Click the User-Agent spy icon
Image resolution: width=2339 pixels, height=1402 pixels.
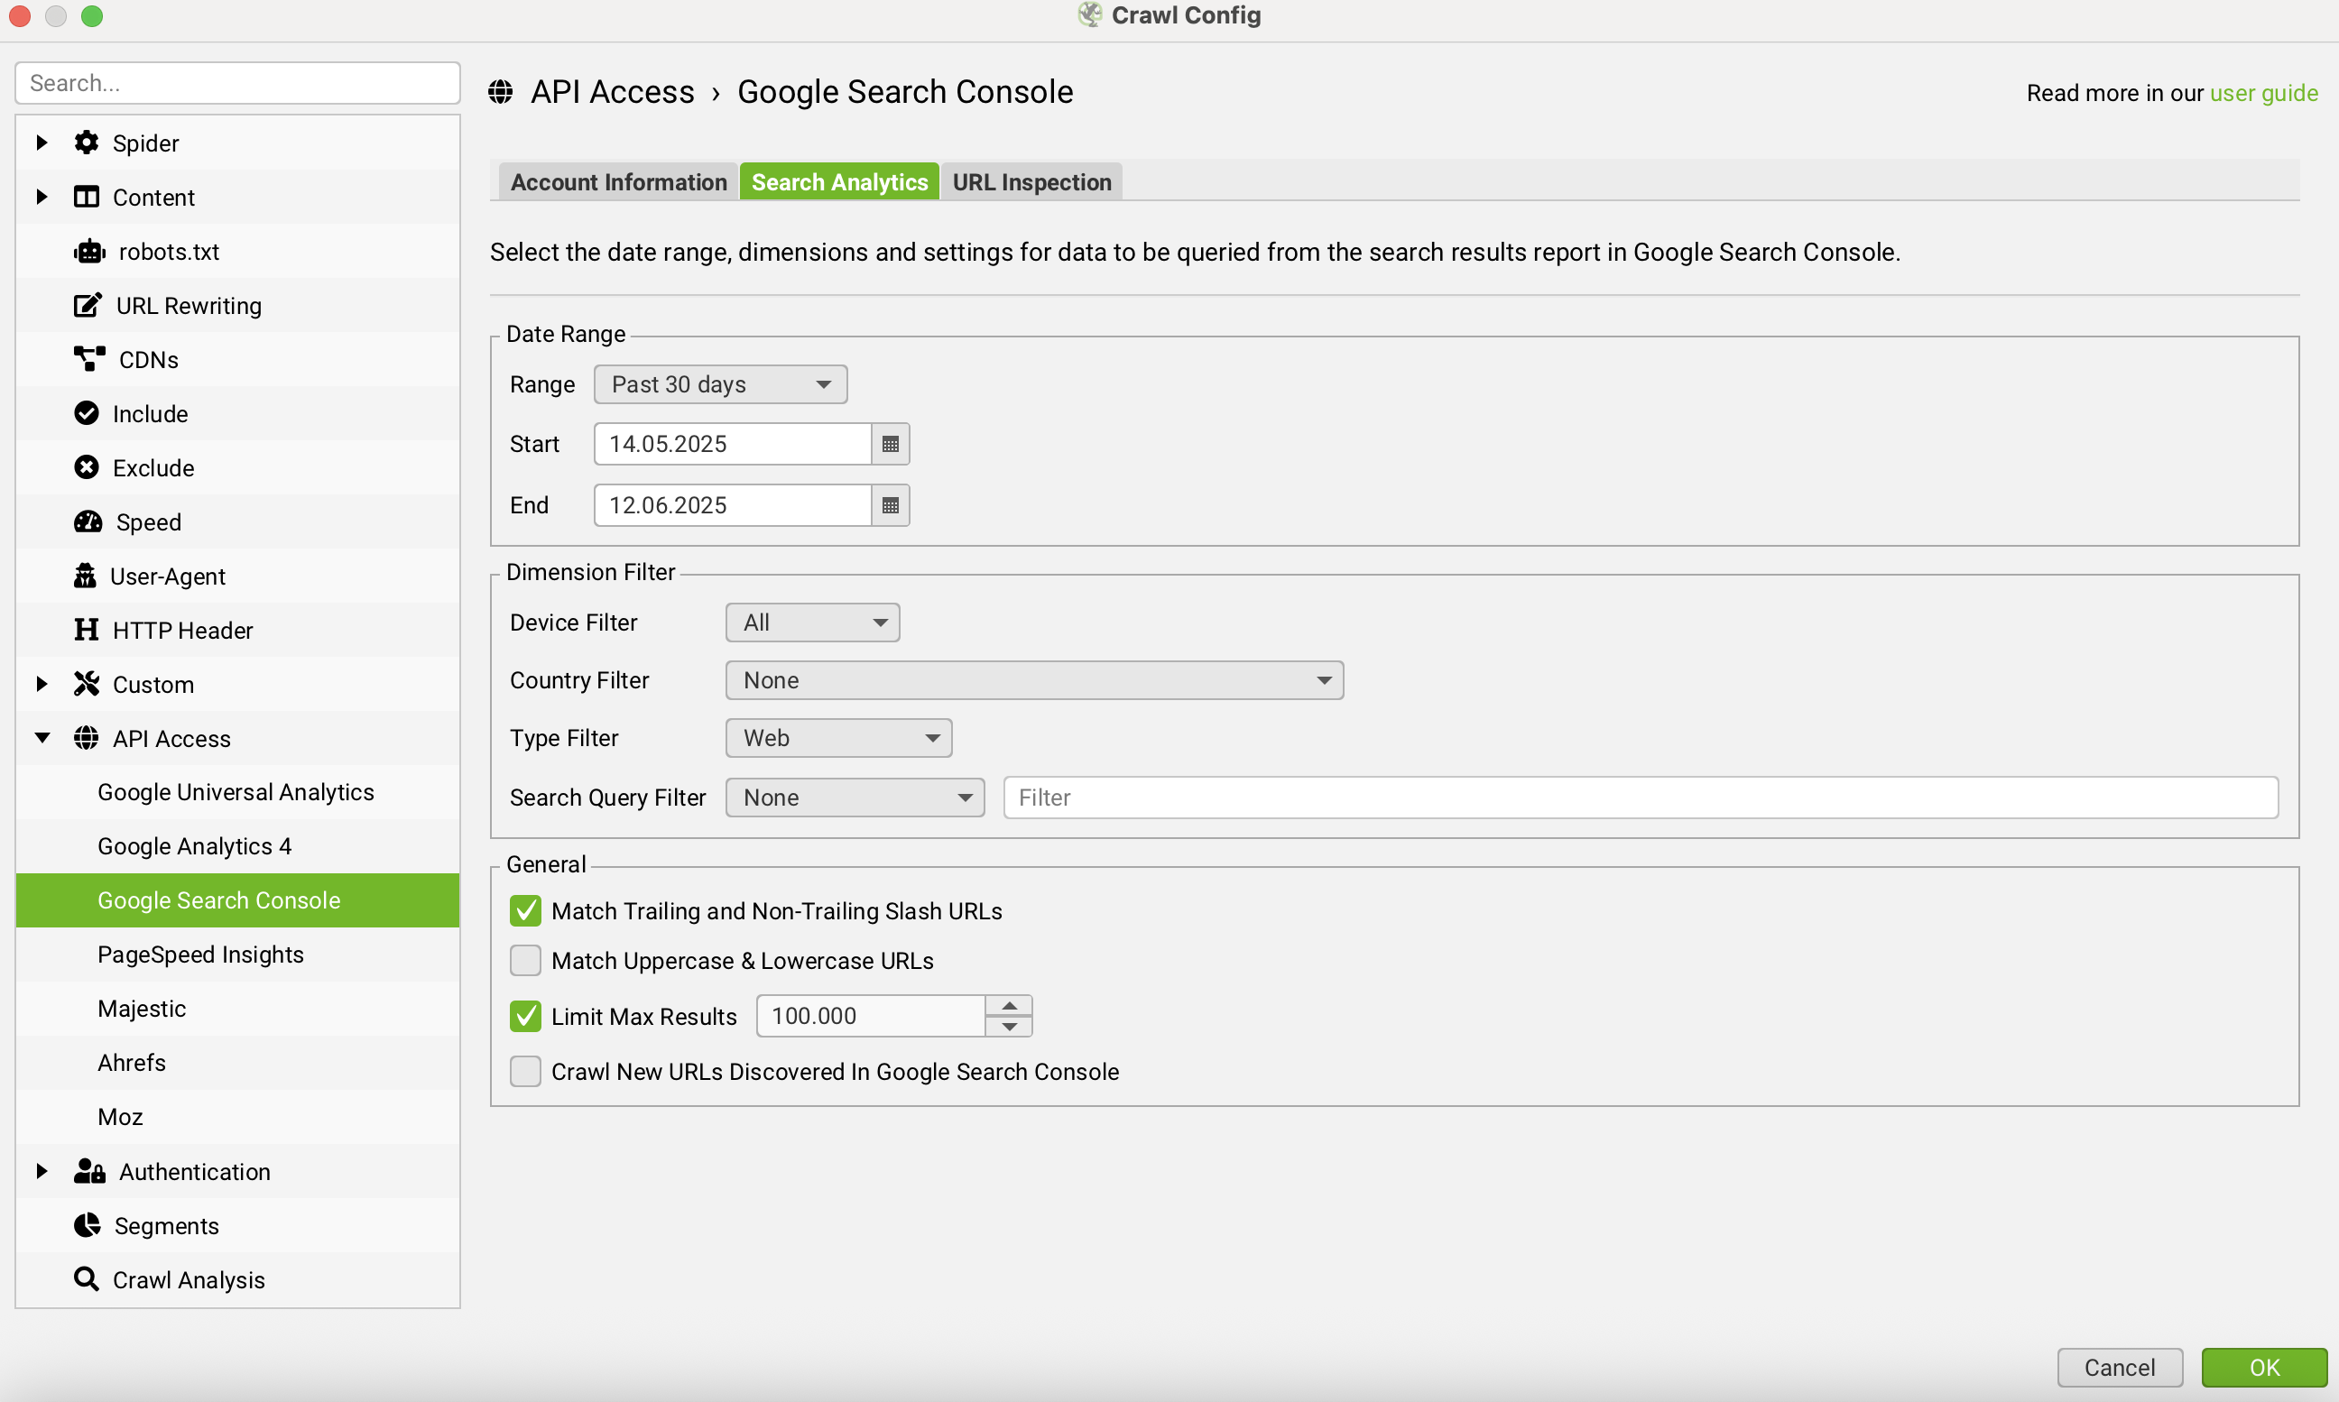point(85,576)
